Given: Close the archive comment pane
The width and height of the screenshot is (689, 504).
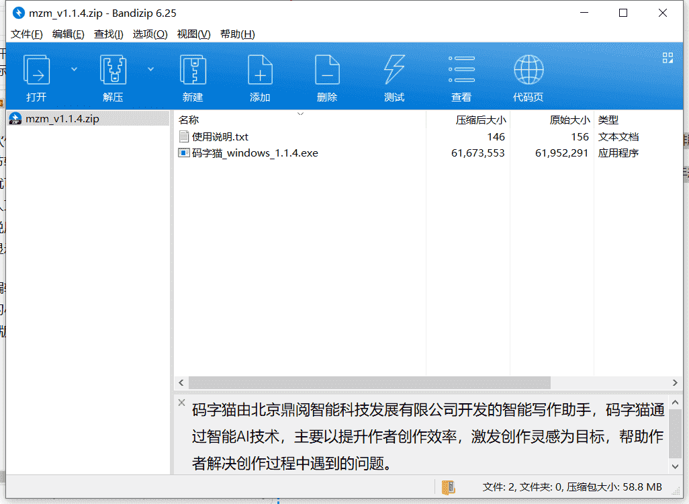Looking at the screenshot, I should click(x=181, y=403).
